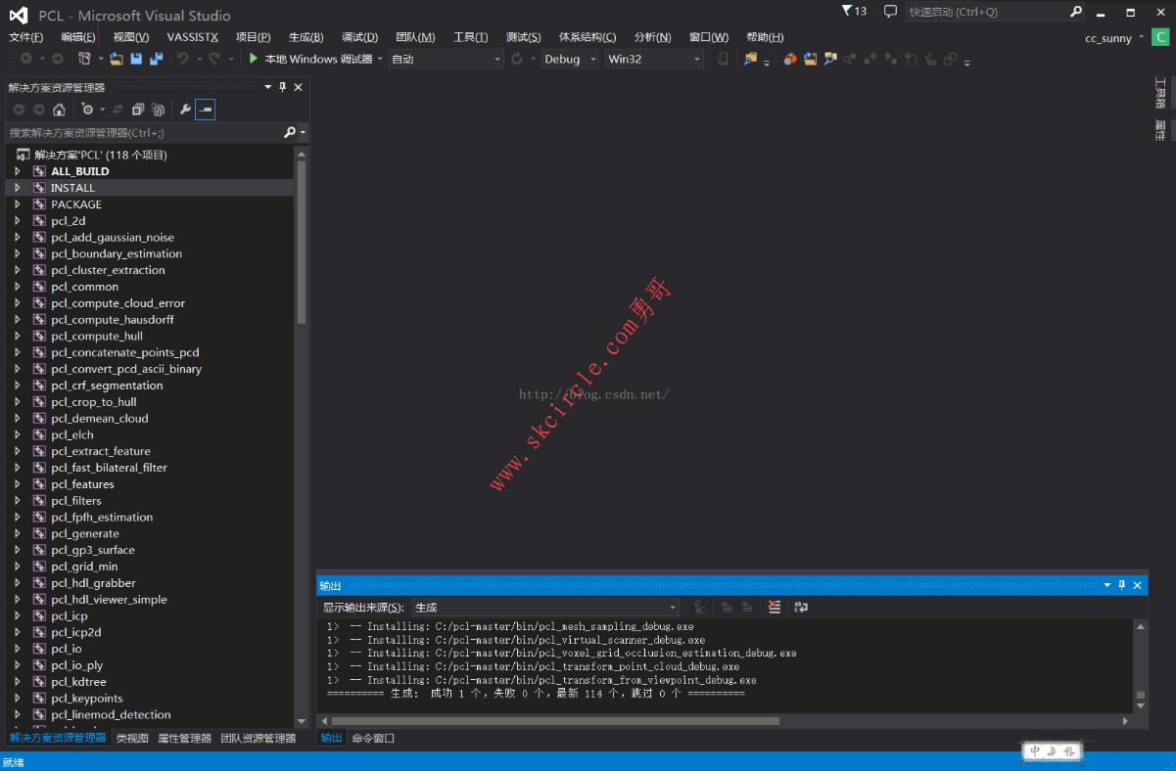Viewport: 1176px width, 771px height.
Task: Expand the INSTALL project node
Action: coord(18,188)
